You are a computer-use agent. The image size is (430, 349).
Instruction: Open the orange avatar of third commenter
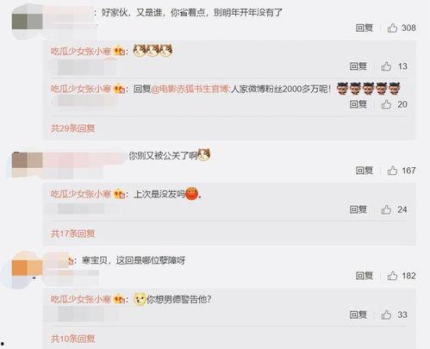click(x=27, y=268)
